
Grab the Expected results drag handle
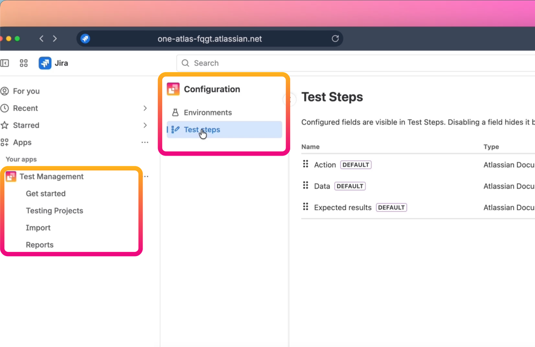click(x=306, y=207)
